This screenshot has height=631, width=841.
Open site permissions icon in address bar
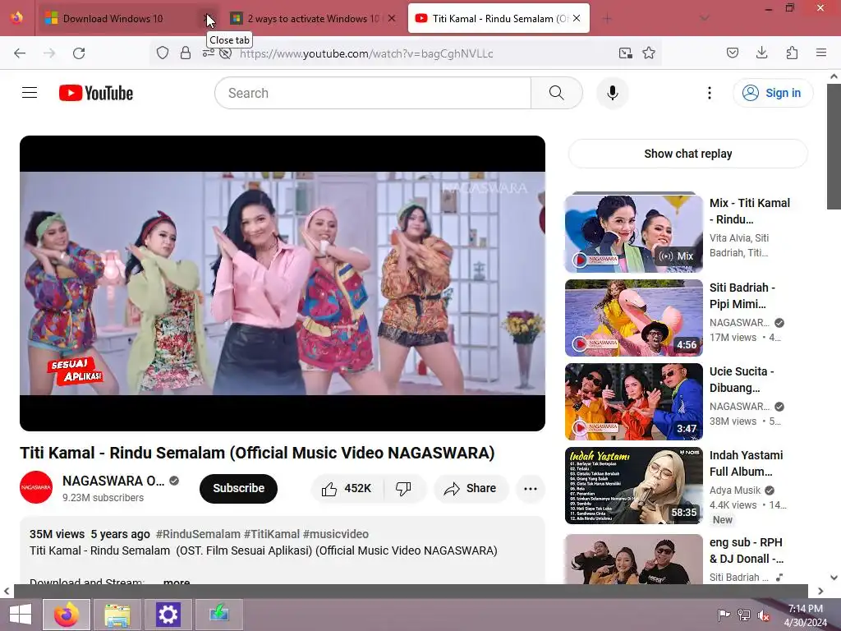pos(208,52)
